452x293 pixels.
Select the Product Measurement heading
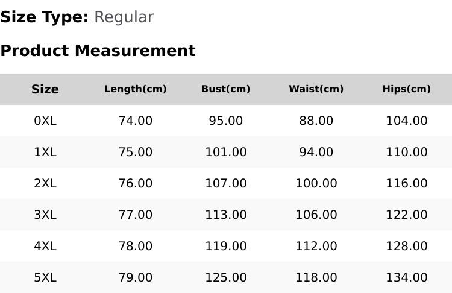[98, 51]
